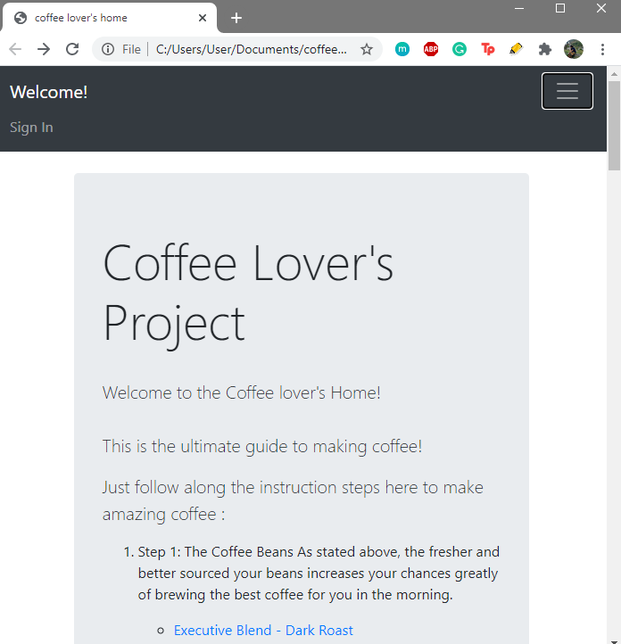Open the Adblock Plus extension

coord(431,49)
